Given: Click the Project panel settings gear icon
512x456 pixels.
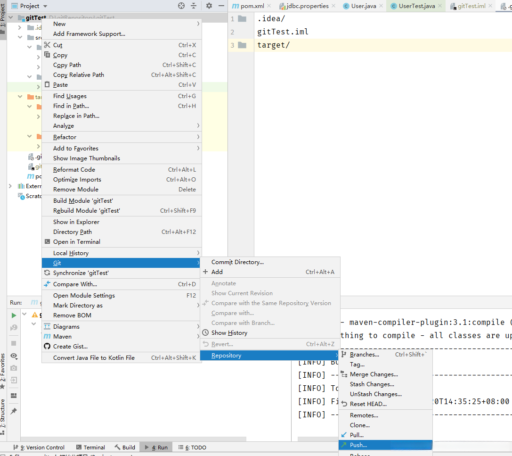Looking at the screenshot, I should [209, 6].
